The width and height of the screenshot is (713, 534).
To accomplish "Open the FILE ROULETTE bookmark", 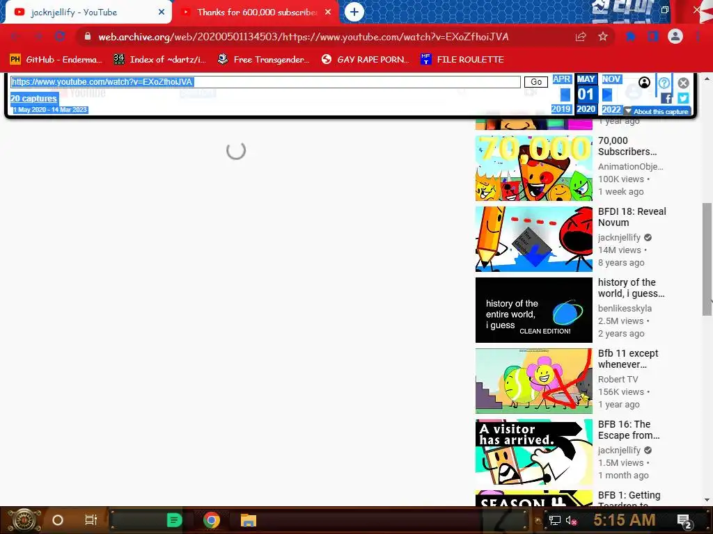I will (x=462, y=60).
